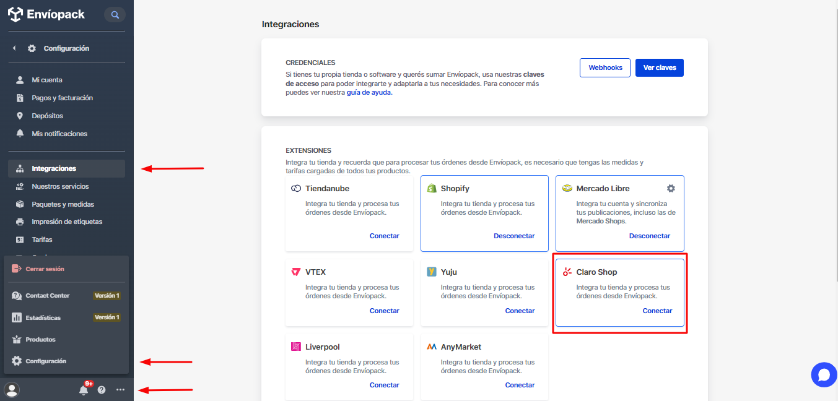
Task: Open Pagos y facturación section
Action: (x=63, y=98)
